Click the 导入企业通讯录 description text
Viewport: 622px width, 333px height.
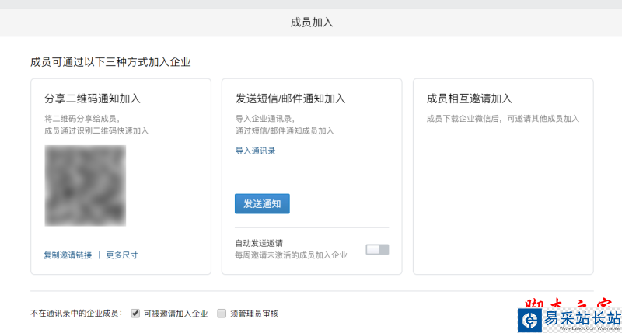pos(265,119)
